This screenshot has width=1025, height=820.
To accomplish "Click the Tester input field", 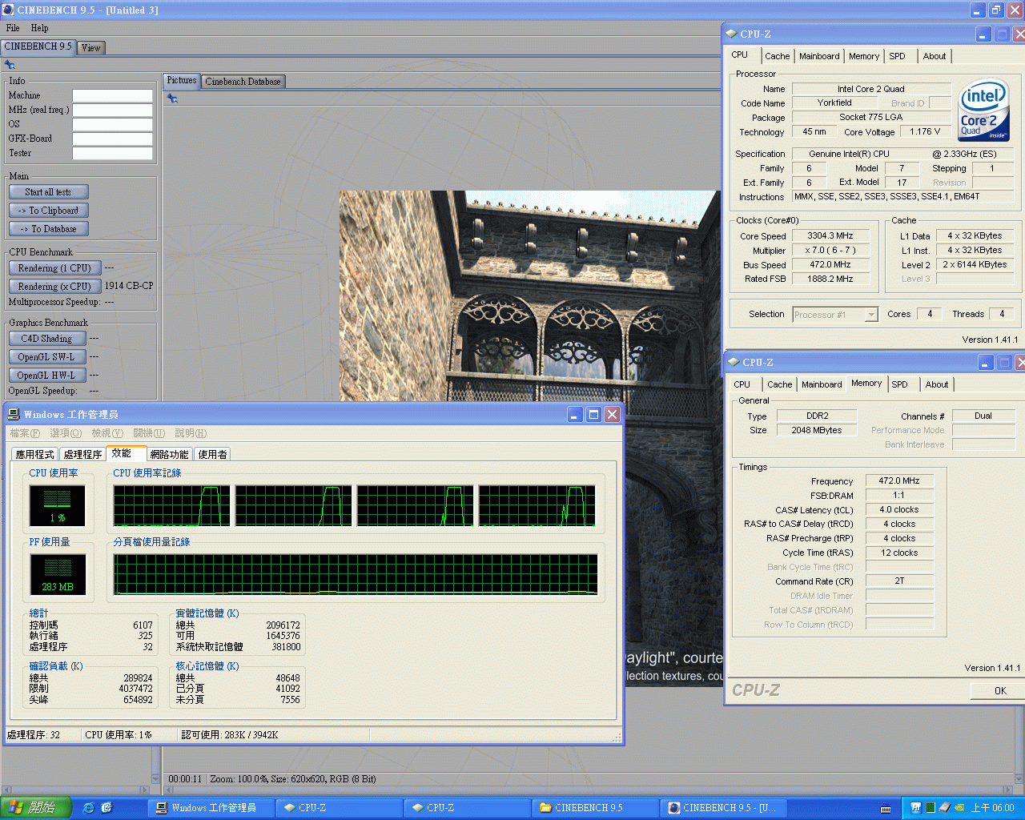I will coord(112,153).
